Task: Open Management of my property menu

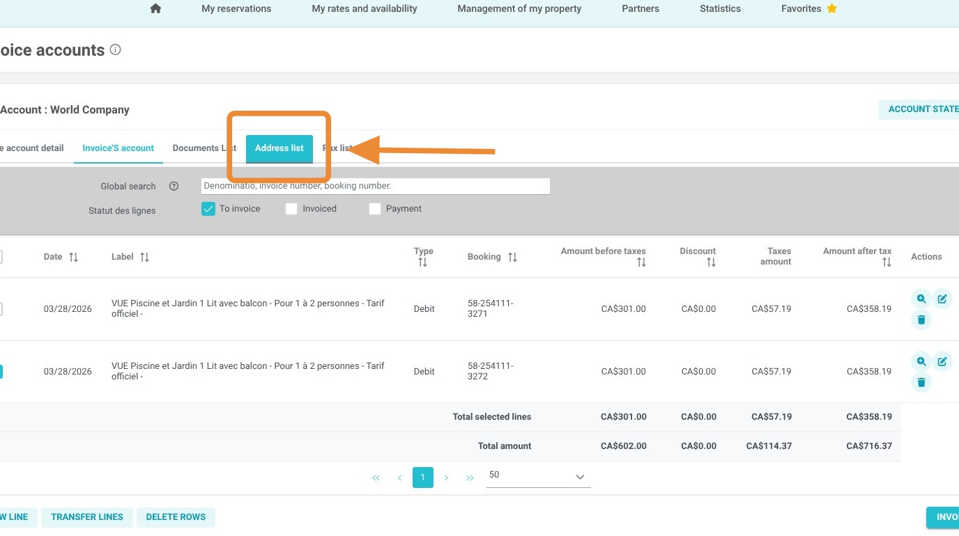Action: (x=519, y=9)
